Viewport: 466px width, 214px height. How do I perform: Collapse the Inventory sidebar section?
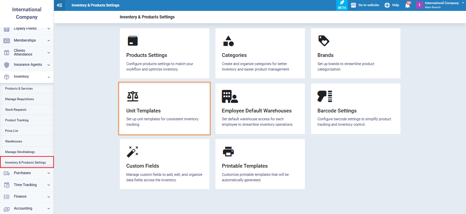[48, 77]
